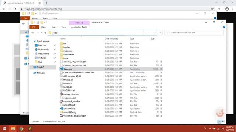The height and width of the screenshot is (132, 236).
Task: Select ffmpeg.dll file
Action: click(68, 80)
